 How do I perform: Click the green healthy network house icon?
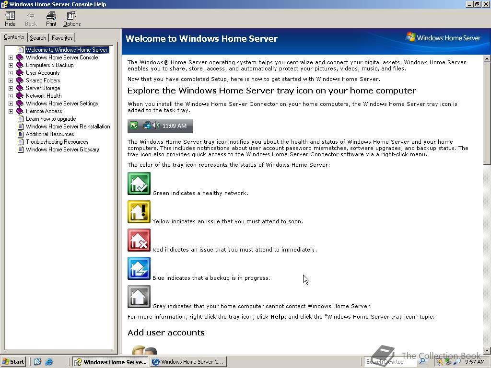[139, 184]
